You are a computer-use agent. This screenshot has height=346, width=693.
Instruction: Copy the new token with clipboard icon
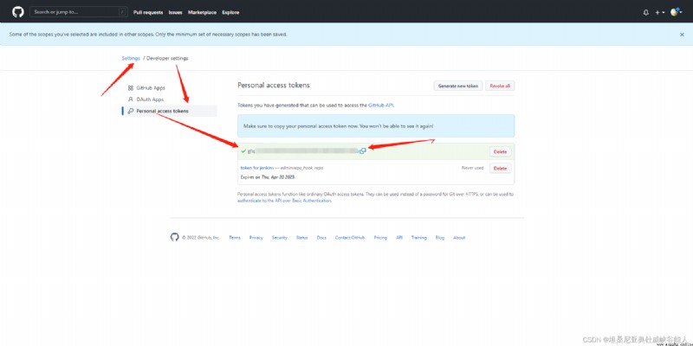pos(363,151)
